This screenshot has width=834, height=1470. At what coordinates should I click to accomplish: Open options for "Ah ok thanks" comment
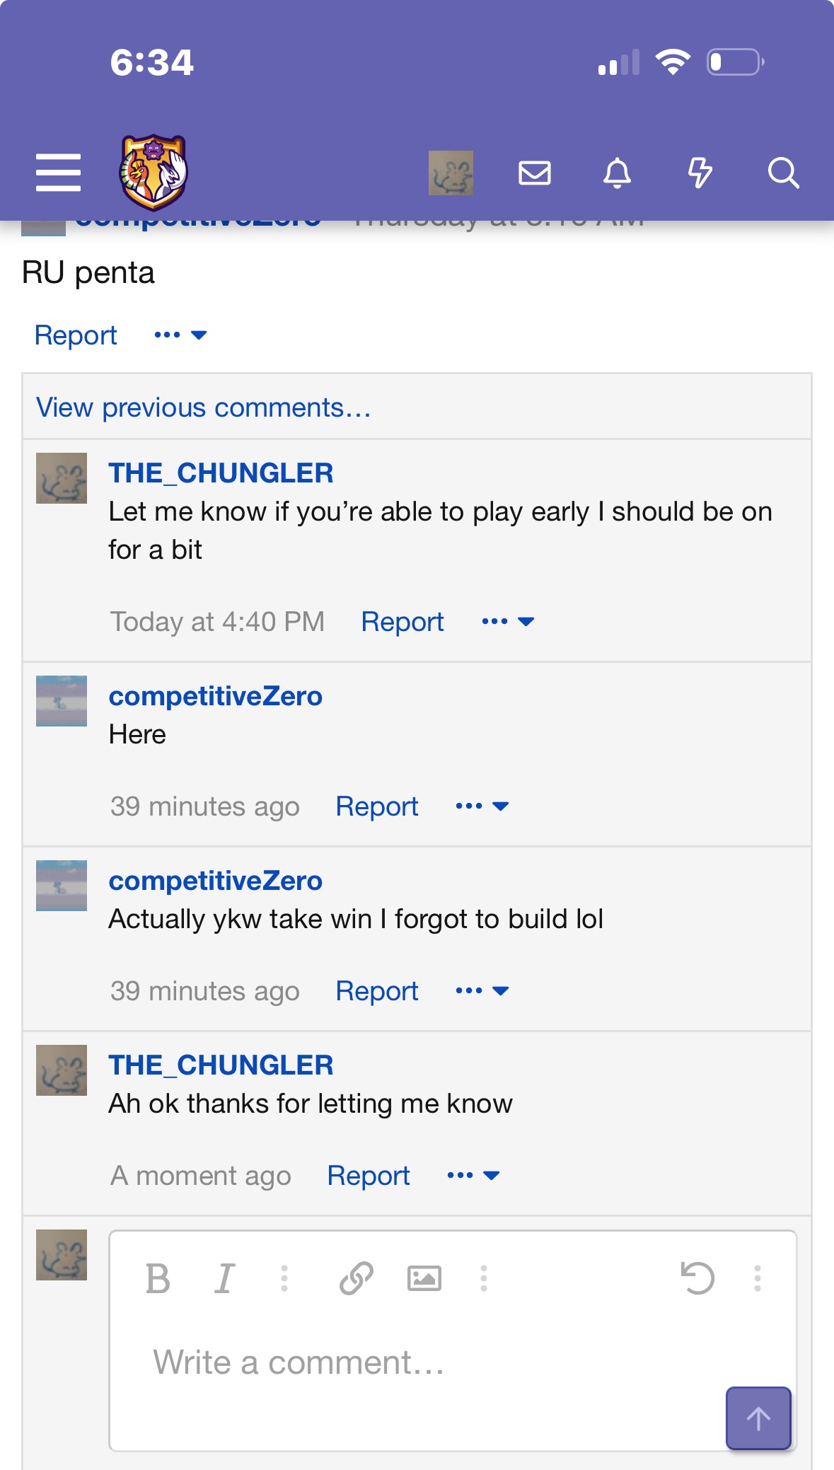(474, 1175)
